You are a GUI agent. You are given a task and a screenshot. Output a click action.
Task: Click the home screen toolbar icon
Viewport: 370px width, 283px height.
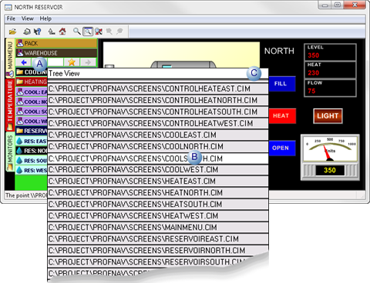62,32
